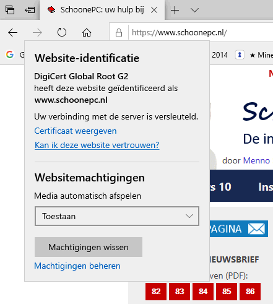This screenshot has width=273, height=304.
Task: Click the padlock site info icon
Action: pyautogui.click(x=119, y=33)
